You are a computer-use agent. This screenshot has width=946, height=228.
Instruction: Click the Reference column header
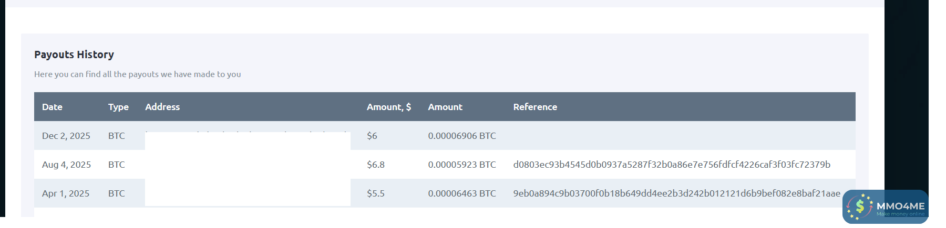click(x=535, y=107)
